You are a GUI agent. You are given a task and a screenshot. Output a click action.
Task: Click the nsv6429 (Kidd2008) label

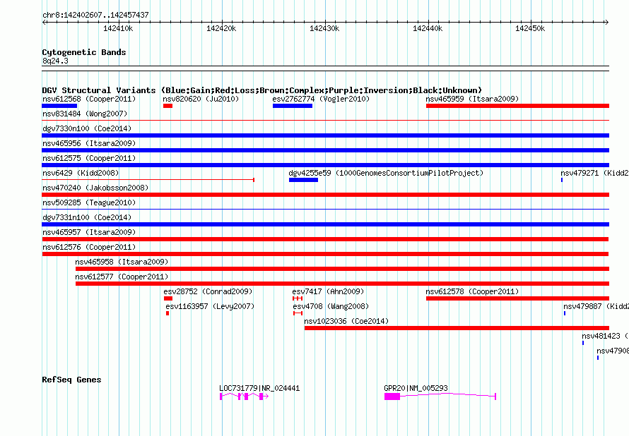81,173
